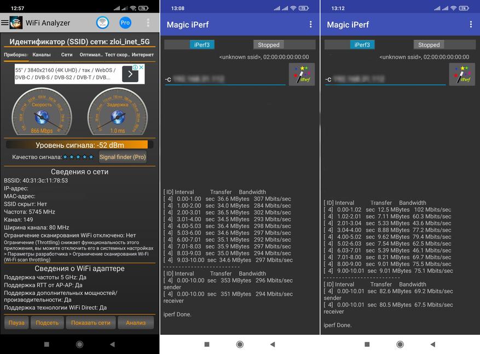
Task: Focus the -c command field in 13:12 screen
Action: 385,79
